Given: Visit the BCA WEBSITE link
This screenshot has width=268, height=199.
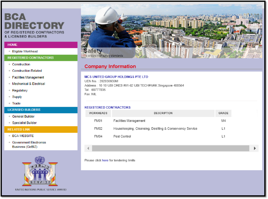Looking at the screenshot, I should 23,136.
